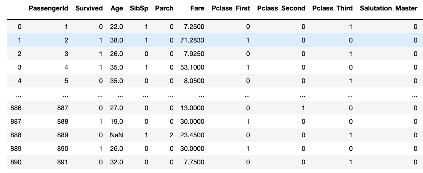
Task: Select the fare value 23.4500
Action: (192, 135)
